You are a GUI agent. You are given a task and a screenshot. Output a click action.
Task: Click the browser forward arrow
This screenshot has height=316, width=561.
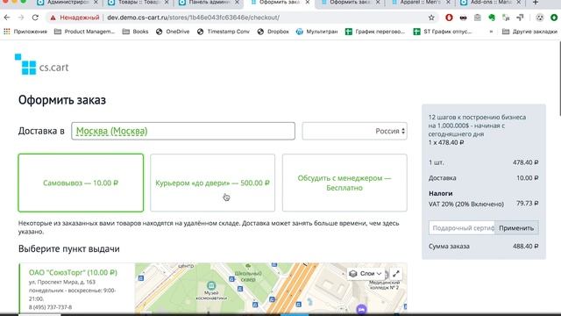[21, 18]
